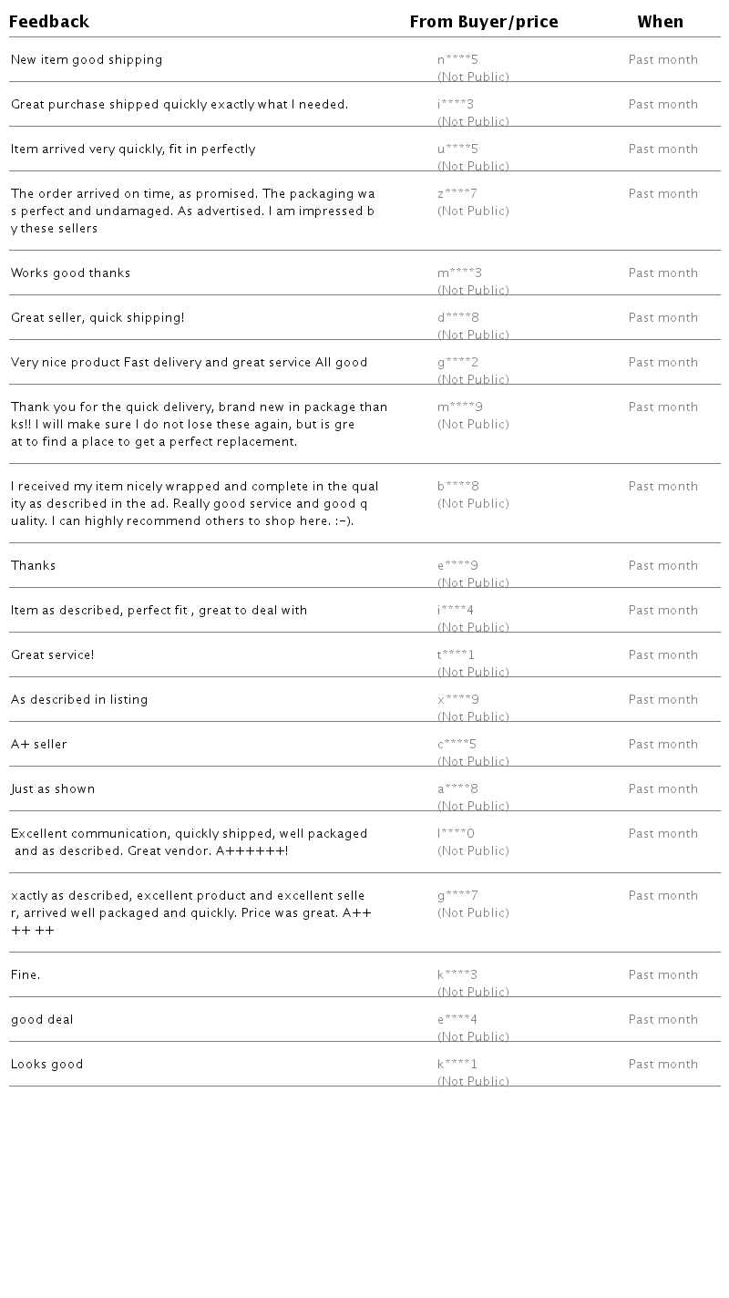
Task: Click 'New item good shipping' feedback
Action: point(87,60)
